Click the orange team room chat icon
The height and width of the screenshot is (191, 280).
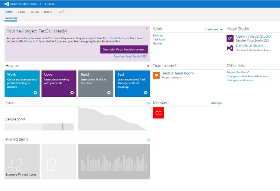tap(156, 75)
